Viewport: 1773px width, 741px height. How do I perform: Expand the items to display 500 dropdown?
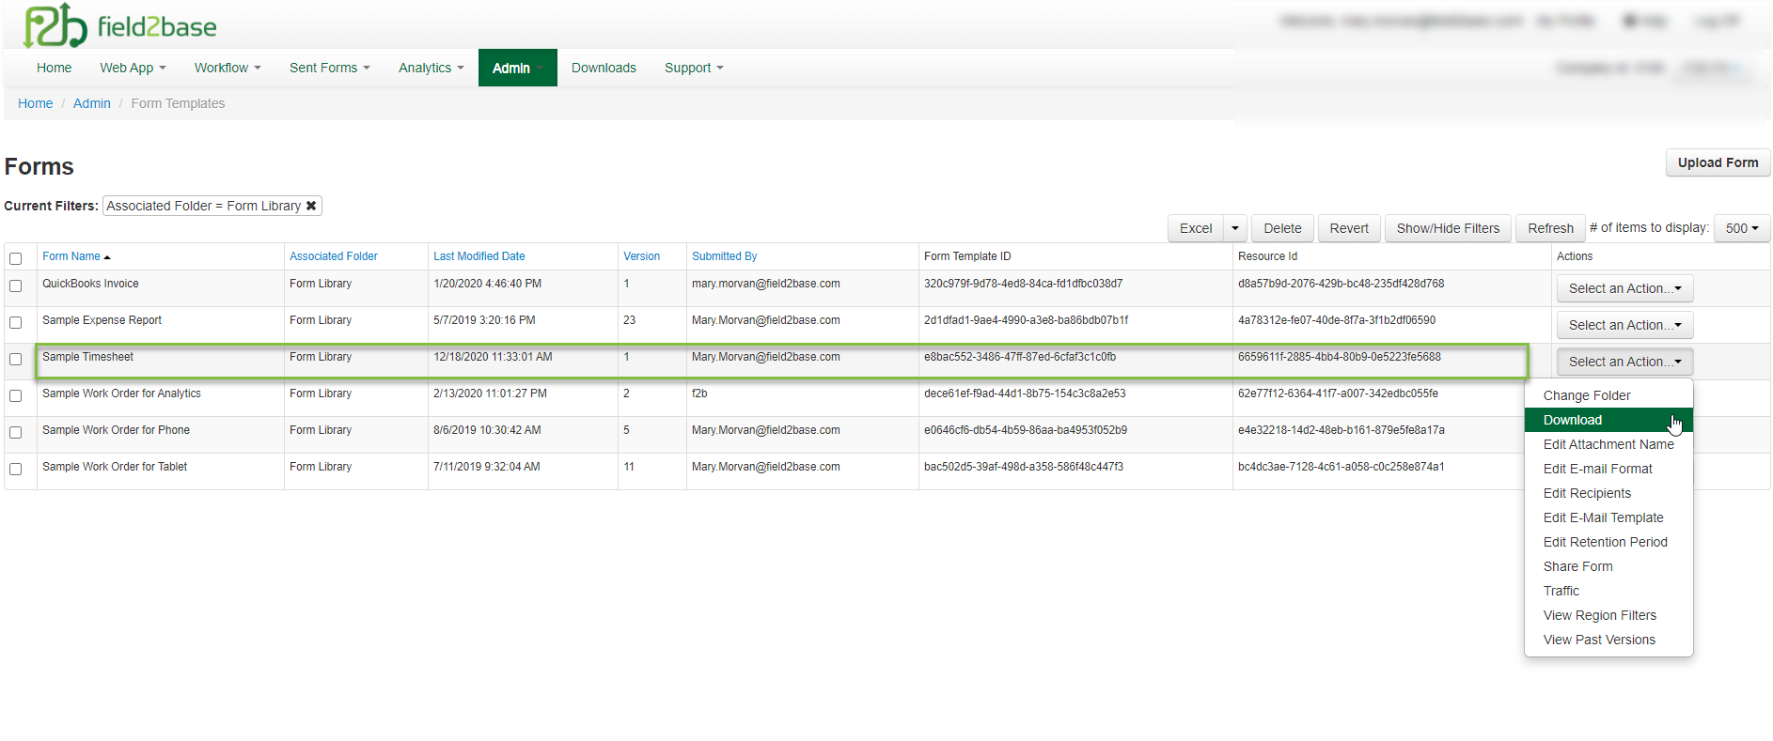(1741, 228)
